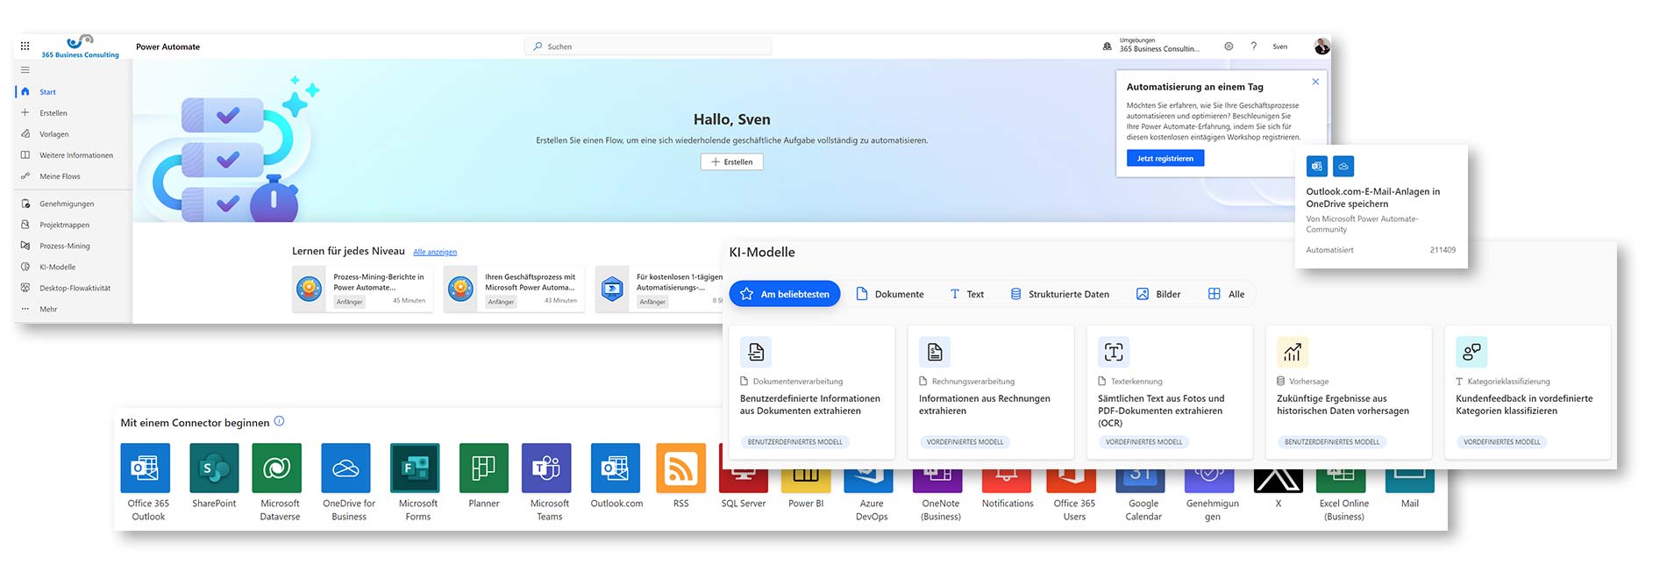1674x572 pixels.
Task: Click Dokumentenverarbeitung model card icon
Action: pos(756,352)
